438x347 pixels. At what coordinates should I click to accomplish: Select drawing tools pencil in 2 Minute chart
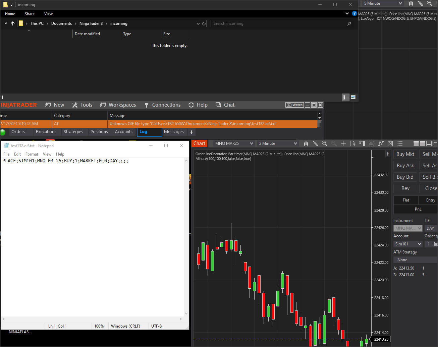tap(315, 143)
